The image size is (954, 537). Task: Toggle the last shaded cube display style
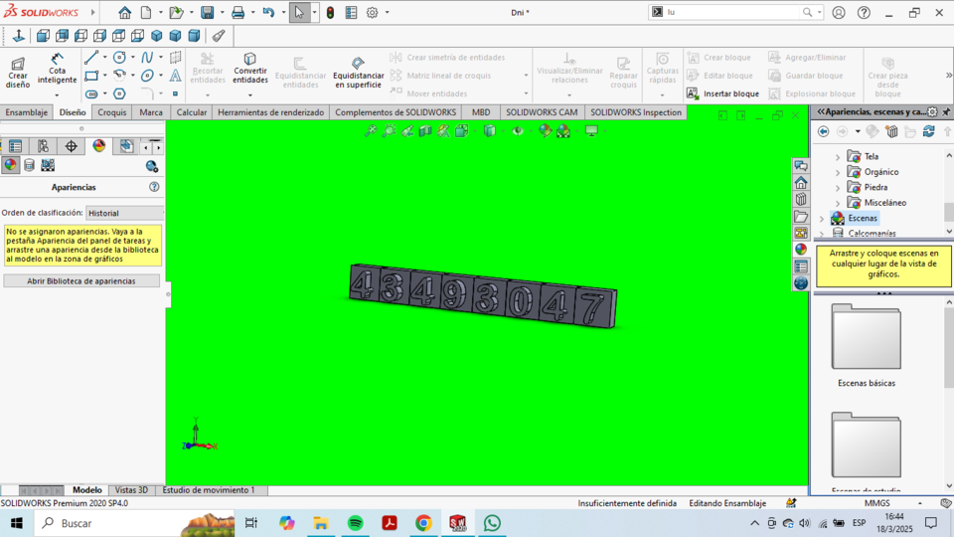click(x=194, y=36)
